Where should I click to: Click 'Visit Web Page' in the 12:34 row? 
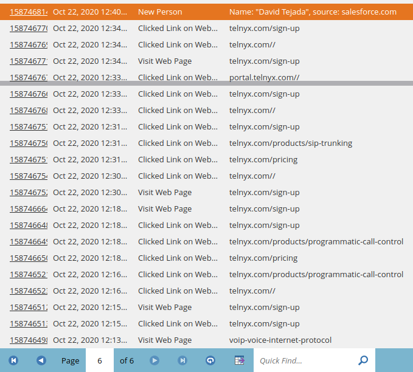165,61
